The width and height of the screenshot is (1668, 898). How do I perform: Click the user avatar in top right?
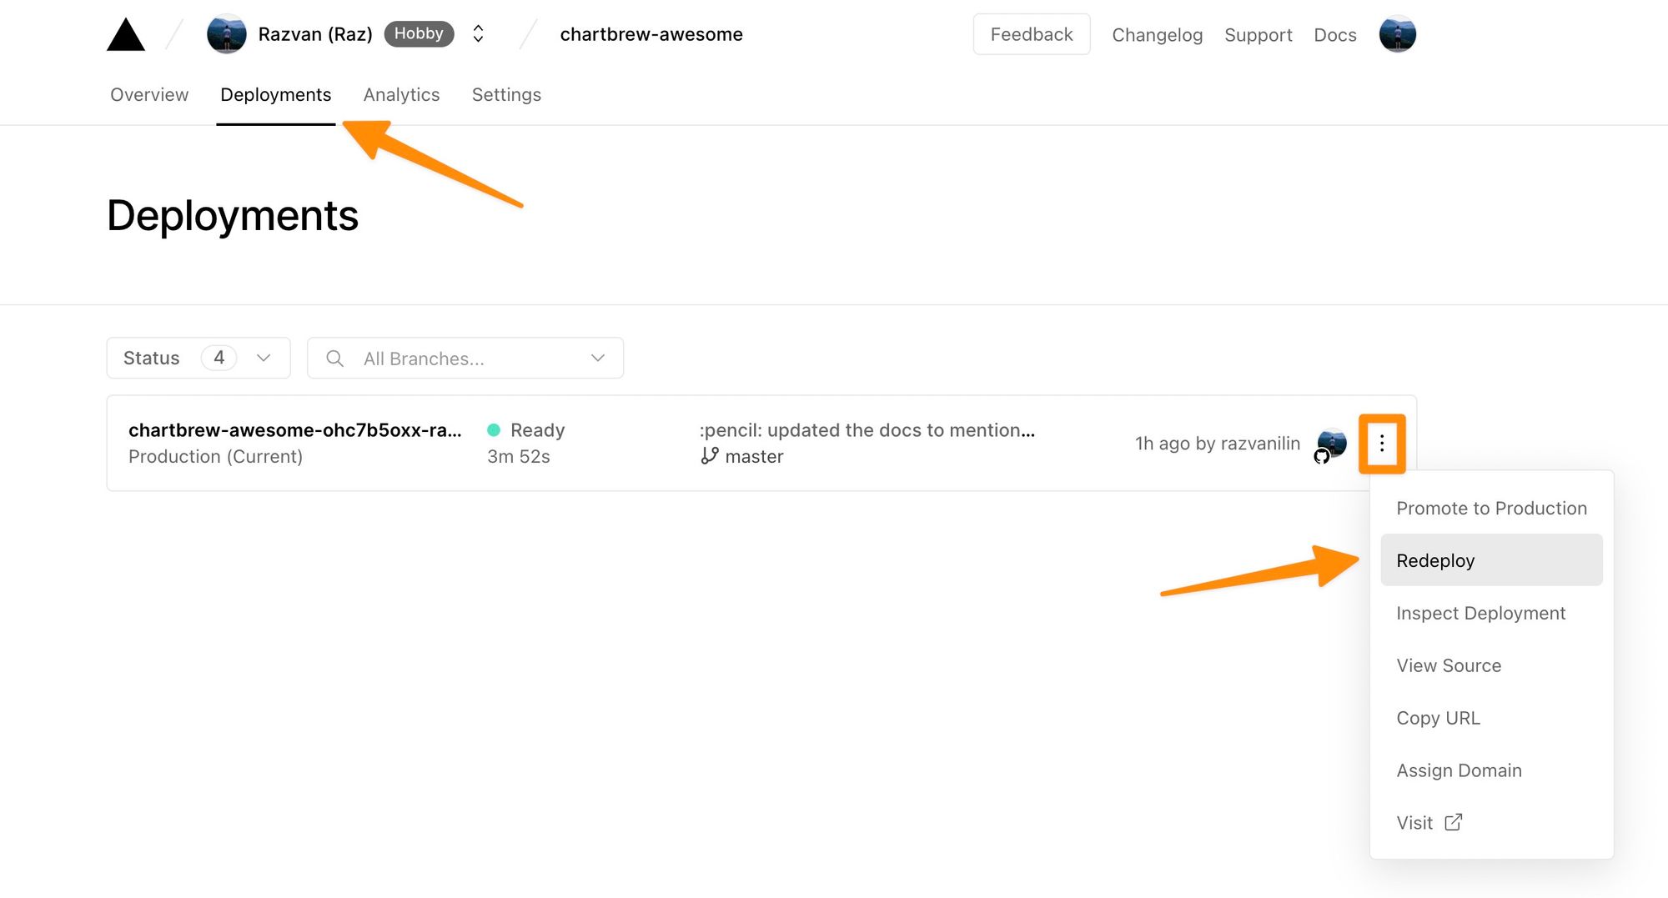[1397, 34]
